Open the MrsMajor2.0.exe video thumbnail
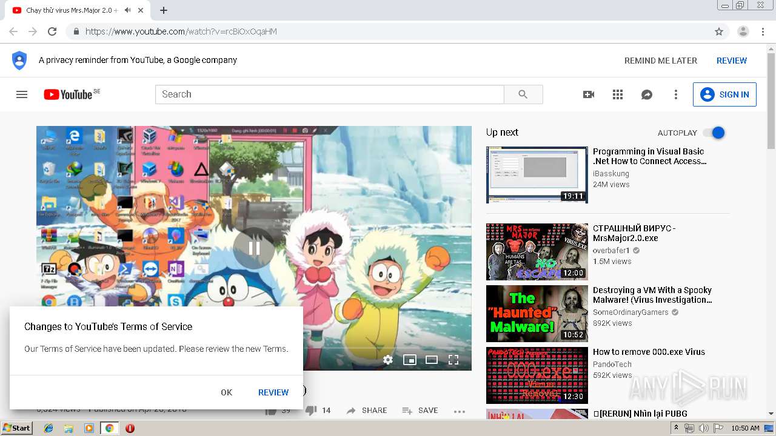This screenshot has width=776, height=436. [x=537, y=252]
